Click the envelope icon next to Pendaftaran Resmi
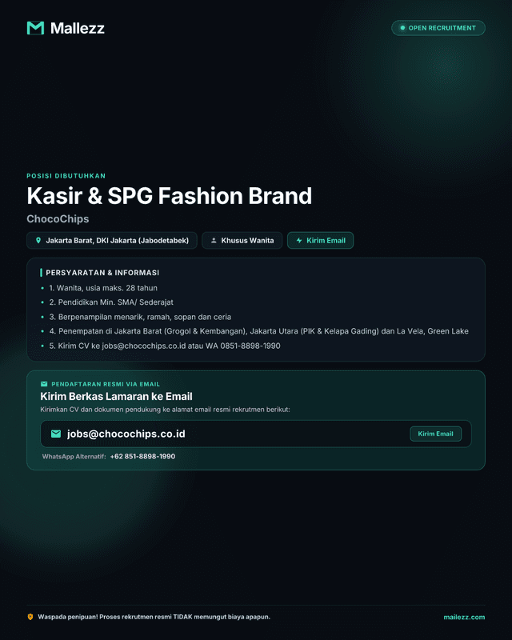The width and height of the screenshot is (512, 640). (x=44, y=384)
